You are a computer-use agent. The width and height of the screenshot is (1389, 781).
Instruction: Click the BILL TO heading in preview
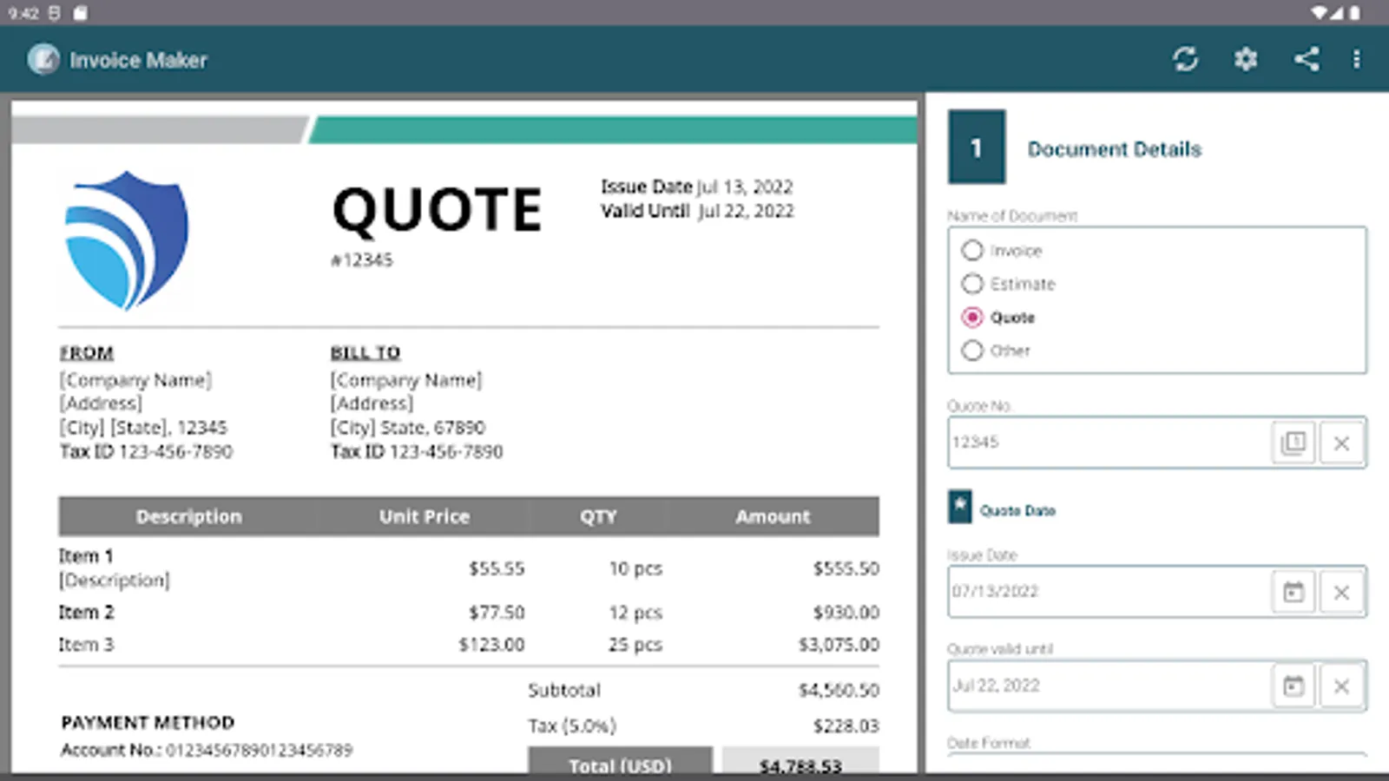[365, 353]
